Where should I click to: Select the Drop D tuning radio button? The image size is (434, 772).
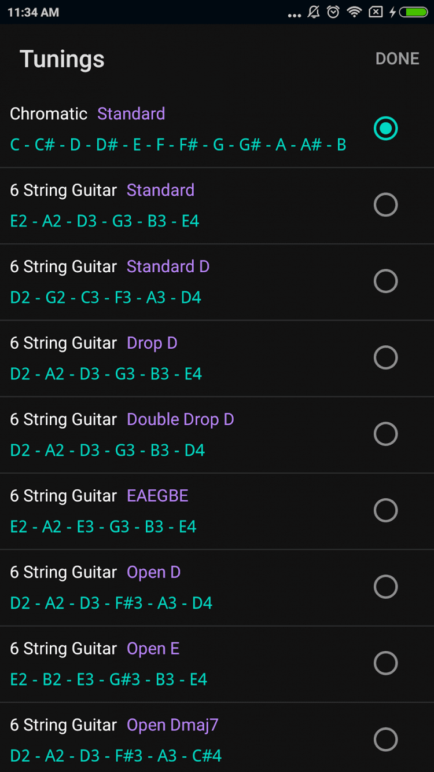pyautogui.click(x=385, y=357)
